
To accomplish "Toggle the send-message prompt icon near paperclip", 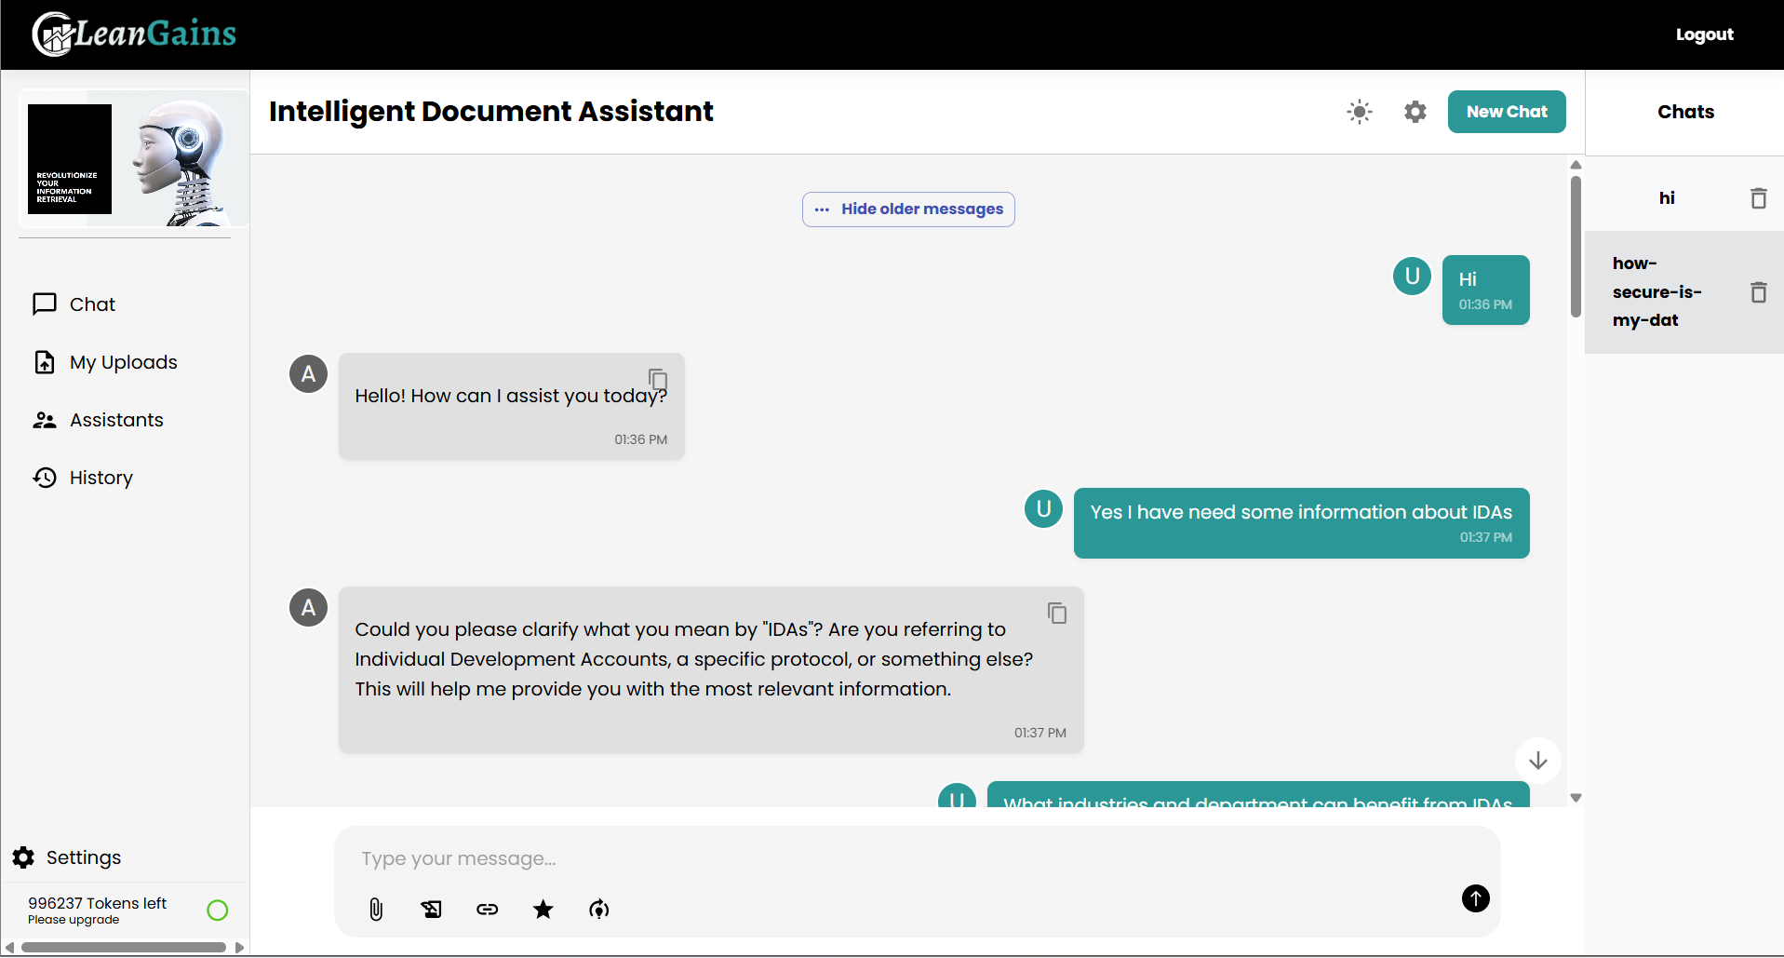I will [431, 910].
